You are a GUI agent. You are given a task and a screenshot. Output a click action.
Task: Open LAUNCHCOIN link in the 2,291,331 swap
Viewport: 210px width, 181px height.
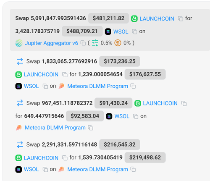pos(41,158)
